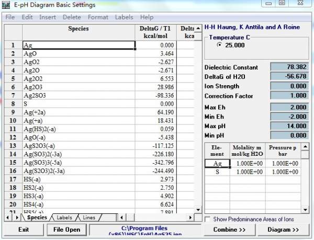Click horizontal scrollbar right arrow of species table
This screenshot has height=240, width=314.
click(190, 218)
